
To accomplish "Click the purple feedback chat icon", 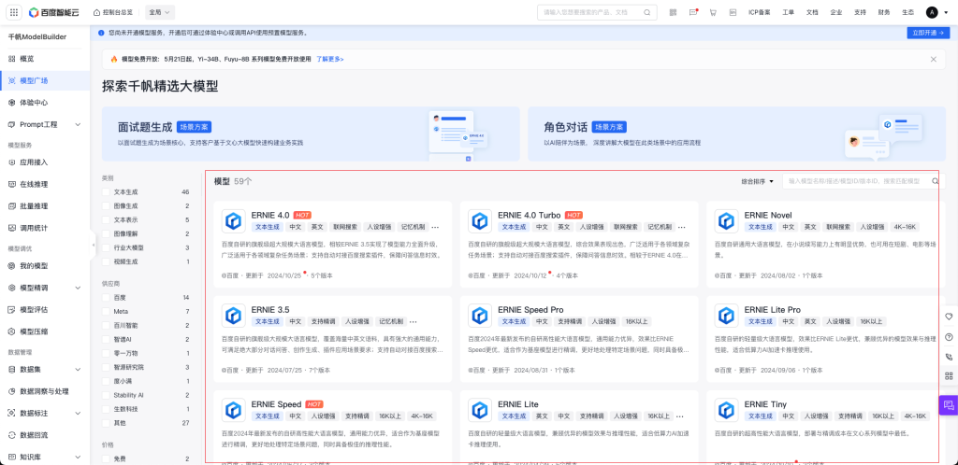I will point(948,405).
